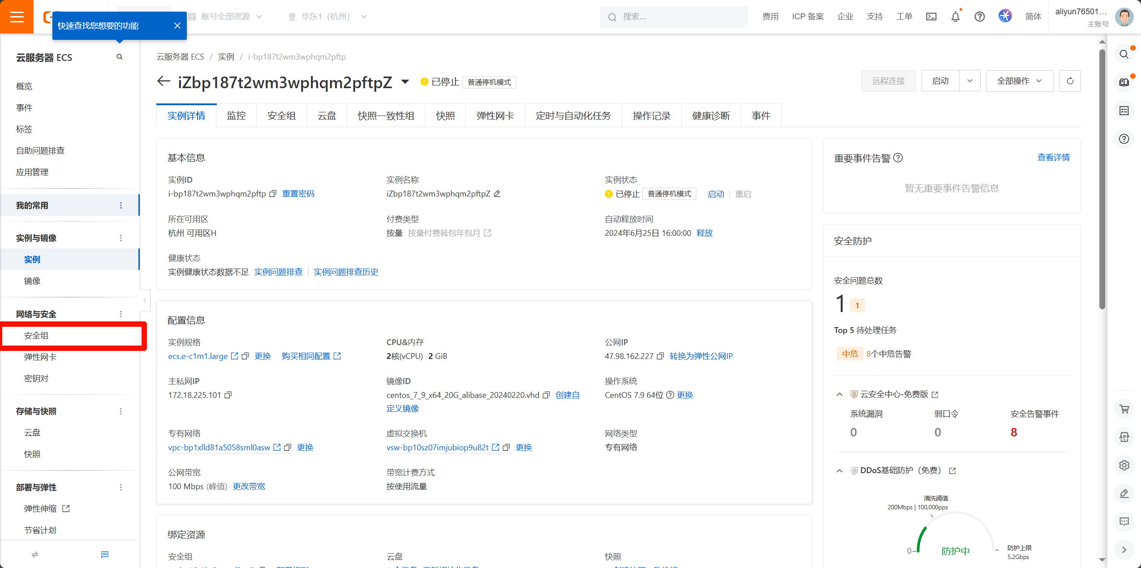
Task: Copy the private IP 172.18.225.101
Action: click(228, 395)
